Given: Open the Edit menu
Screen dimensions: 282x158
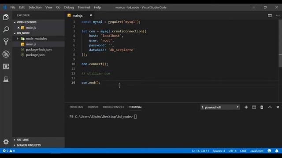Looking at the screenshot, I should (x=22, y=7).
